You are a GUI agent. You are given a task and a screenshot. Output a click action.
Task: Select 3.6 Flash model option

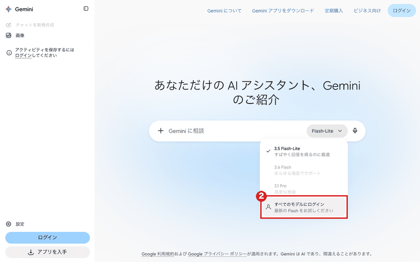pyautogui.click(x=304, y=170)
